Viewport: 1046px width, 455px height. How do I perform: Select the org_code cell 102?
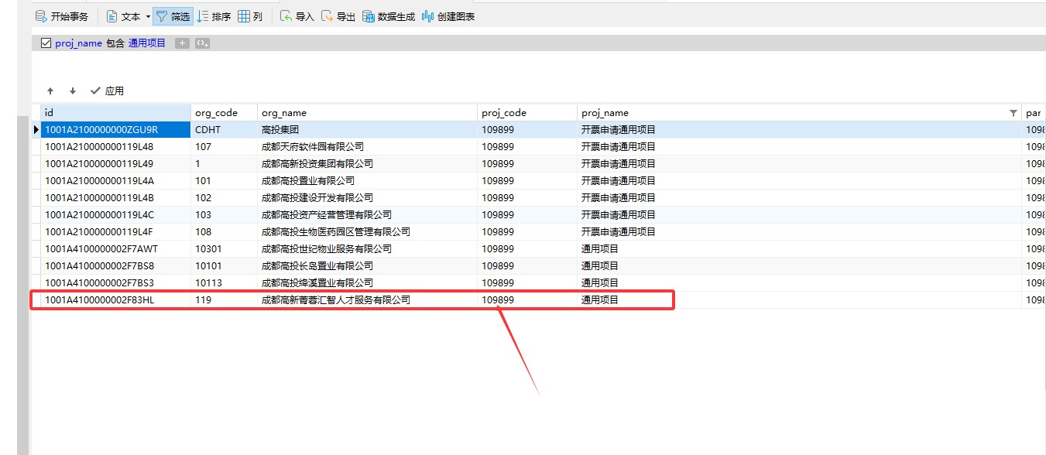[224, 197]
